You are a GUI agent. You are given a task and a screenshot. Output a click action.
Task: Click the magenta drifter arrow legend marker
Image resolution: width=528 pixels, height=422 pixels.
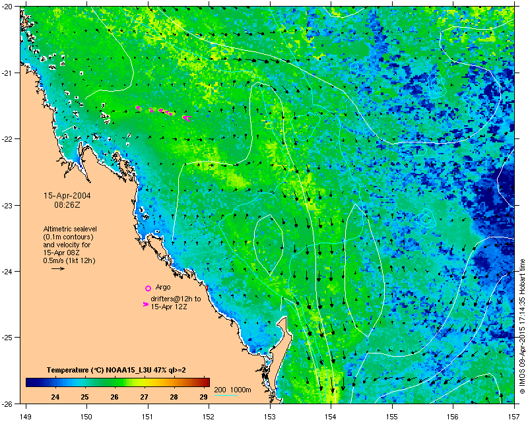(146, 304)
